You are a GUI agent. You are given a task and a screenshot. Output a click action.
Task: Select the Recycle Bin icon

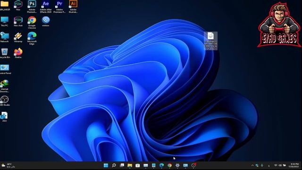(x=4, y=53)
